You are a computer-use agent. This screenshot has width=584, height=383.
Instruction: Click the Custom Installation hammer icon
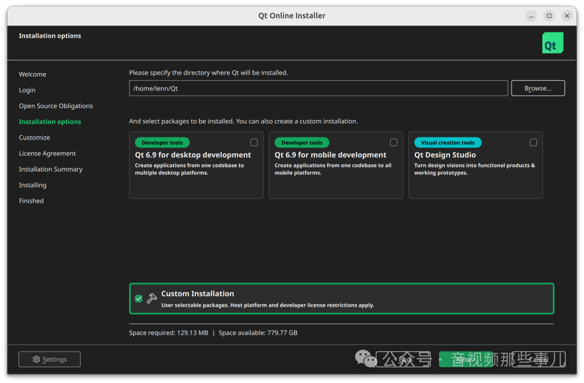pyautogui.click(x=151, y=299)
